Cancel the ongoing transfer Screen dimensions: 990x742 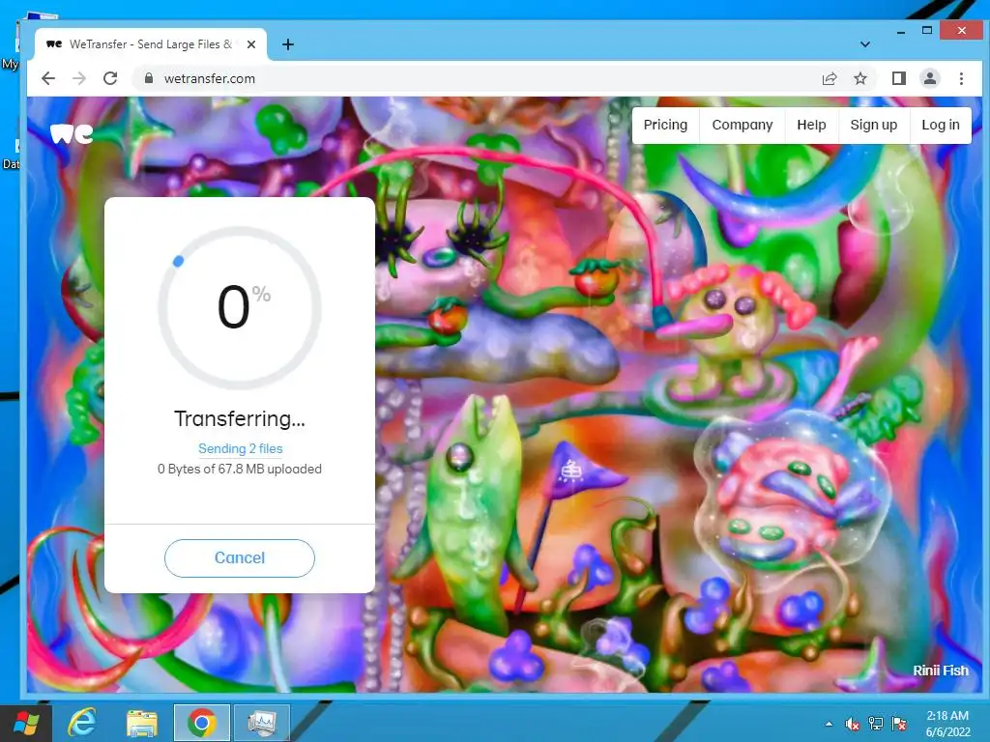pyautogui.click(x=240, y=557)
